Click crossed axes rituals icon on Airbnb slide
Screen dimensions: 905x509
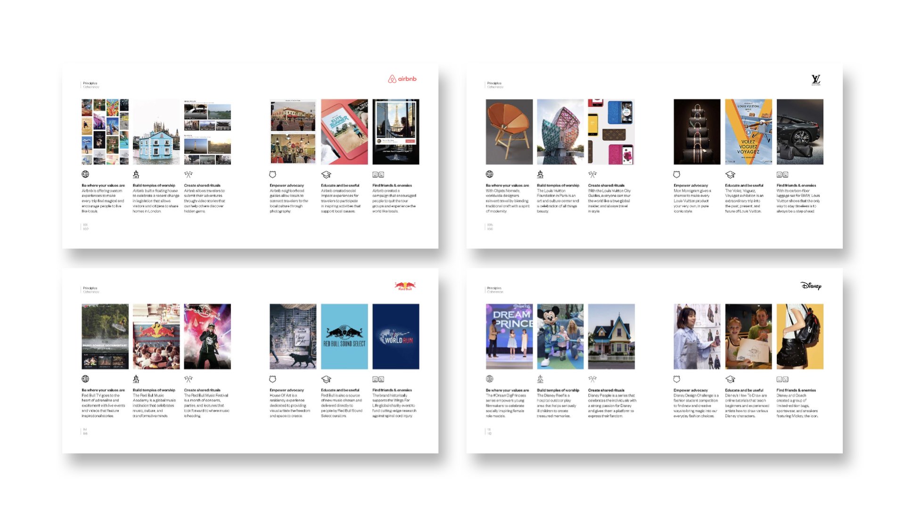pyautogui.click(x=188, y=174)
